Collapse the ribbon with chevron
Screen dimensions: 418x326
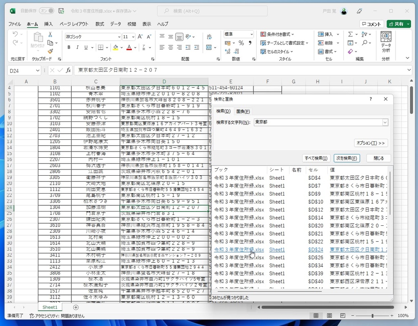(407, 58)
